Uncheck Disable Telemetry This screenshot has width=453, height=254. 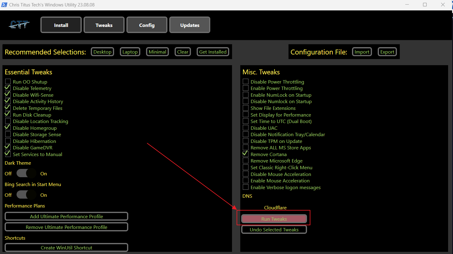coord(8,88)
